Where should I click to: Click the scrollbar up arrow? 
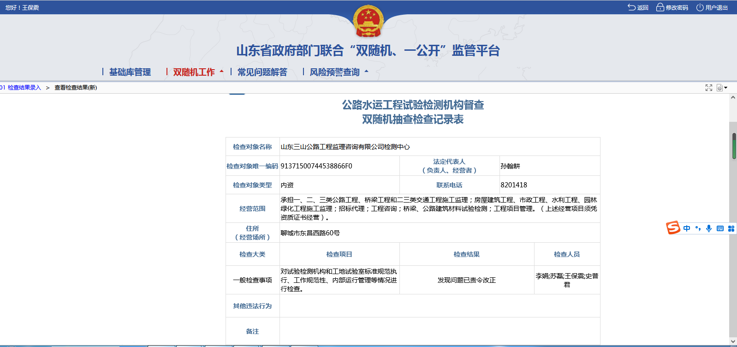coord(733,98)
